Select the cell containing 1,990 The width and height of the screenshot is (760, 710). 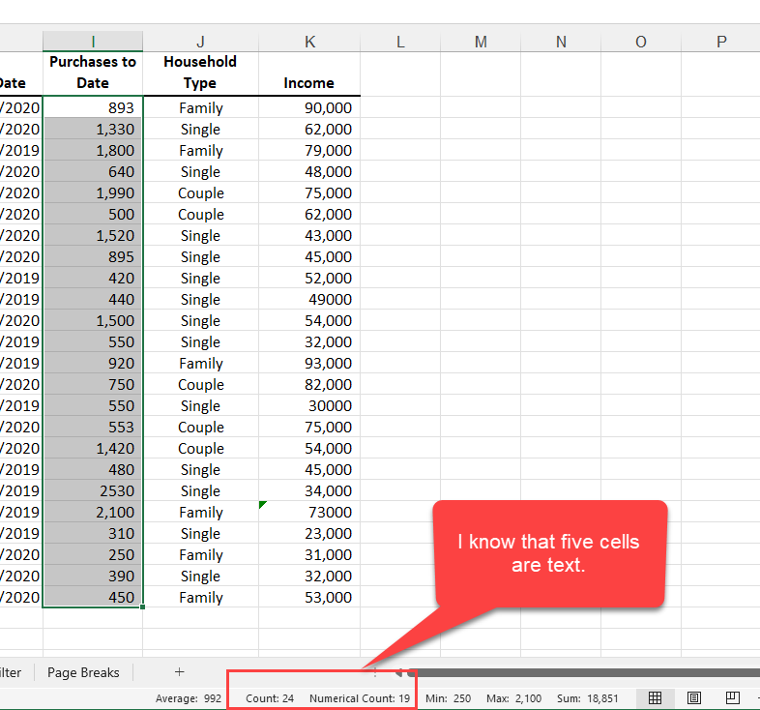point(93,192)
